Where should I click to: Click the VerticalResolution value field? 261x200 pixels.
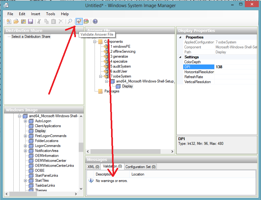tap(235, 82)
